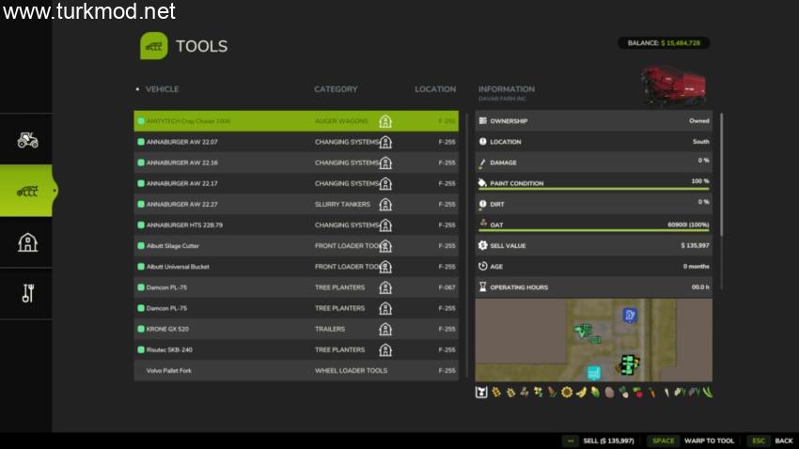Select the ANNABURGER AW 22.07 row
The image size is (799, 449).
click(296, 142)
